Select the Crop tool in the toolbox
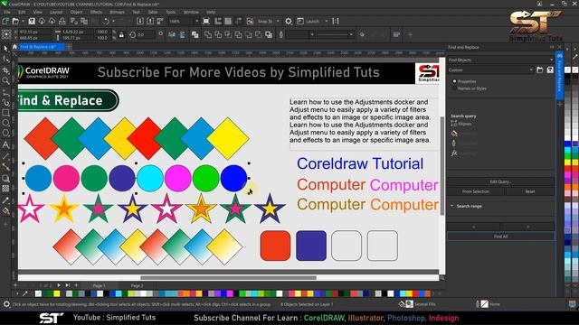 coord(5,70)
